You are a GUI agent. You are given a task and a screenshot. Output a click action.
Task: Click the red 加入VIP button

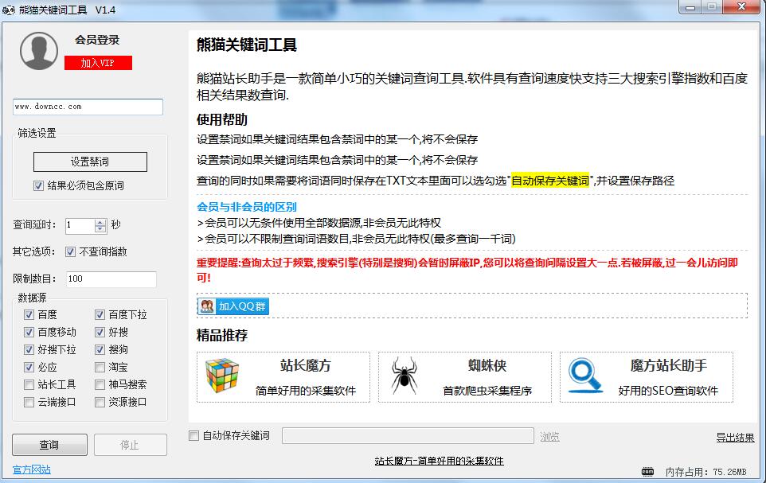(x=100, y=63)
